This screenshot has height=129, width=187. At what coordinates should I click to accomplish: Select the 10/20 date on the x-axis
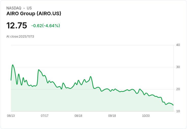[x=146, y=116]
